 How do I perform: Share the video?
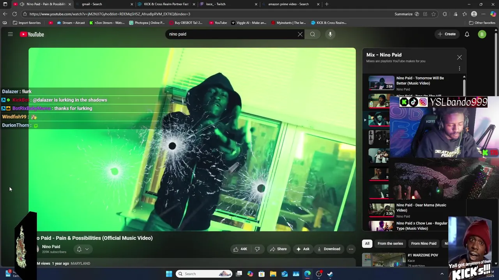(278, 249)
